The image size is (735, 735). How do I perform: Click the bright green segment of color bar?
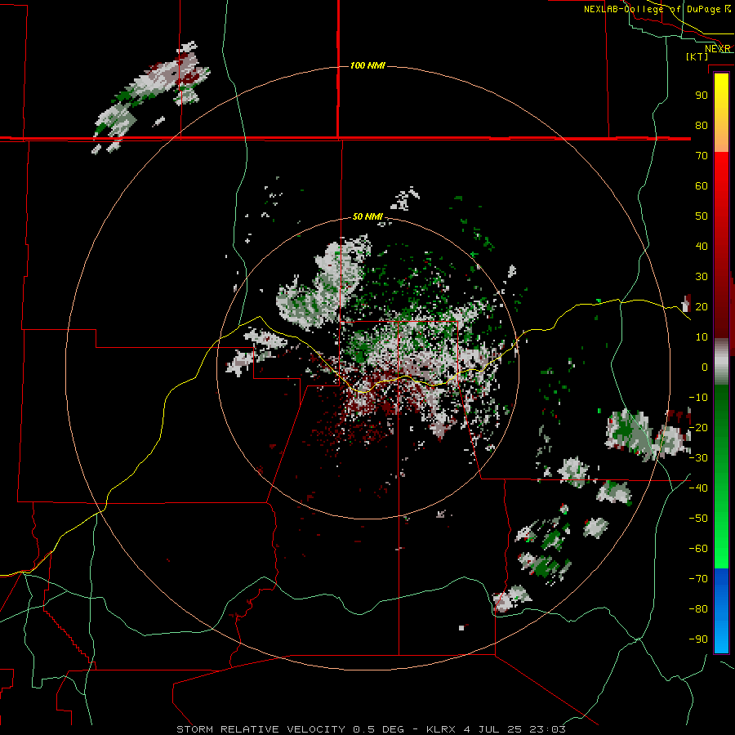[x=721, y=530]
